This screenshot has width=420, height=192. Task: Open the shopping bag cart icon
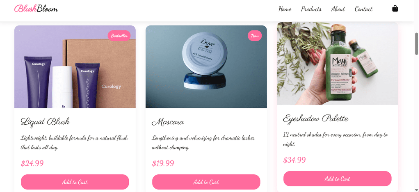pos(395,9)
